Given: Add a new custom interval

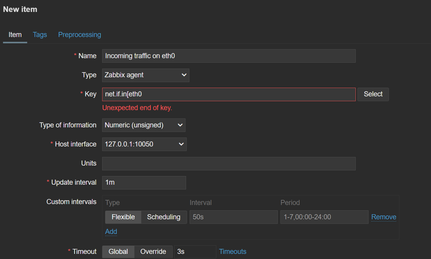Looking at the screenshot, I should coord(111,232).
